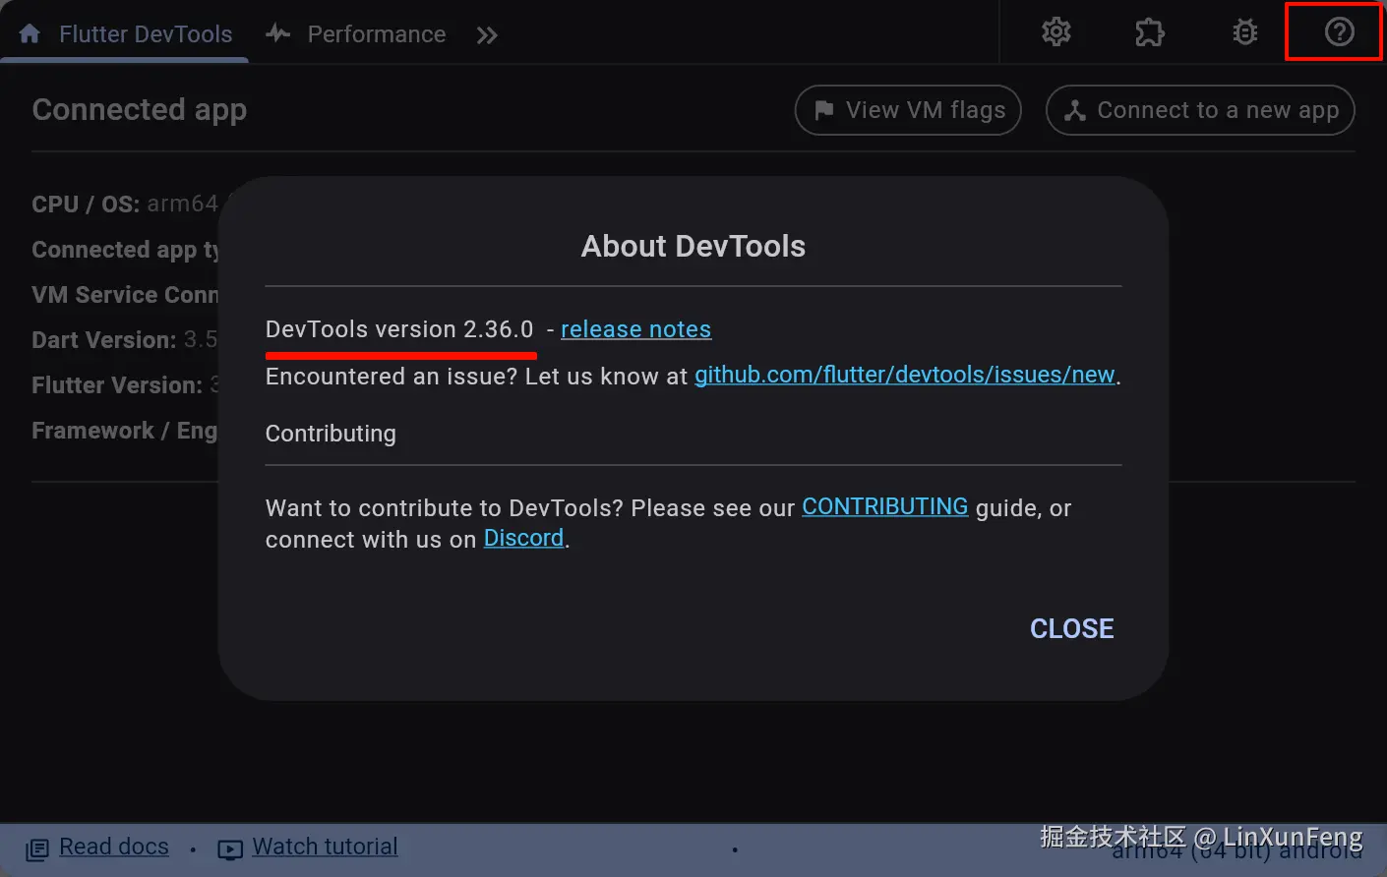The image size is (1387, 877).
Task: Open the github.com devtools issues link
Action: [x=905, y=375]
